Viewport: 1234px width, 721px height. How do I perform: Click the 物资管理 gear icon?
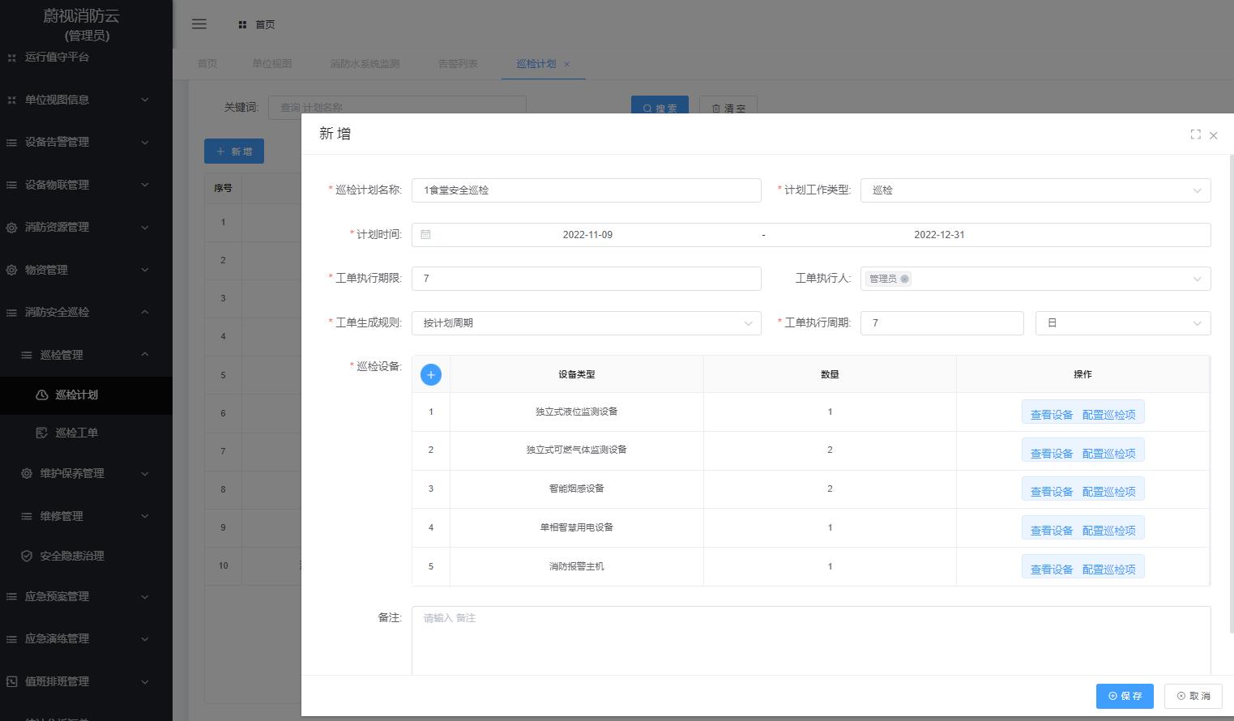click(11, 271)
